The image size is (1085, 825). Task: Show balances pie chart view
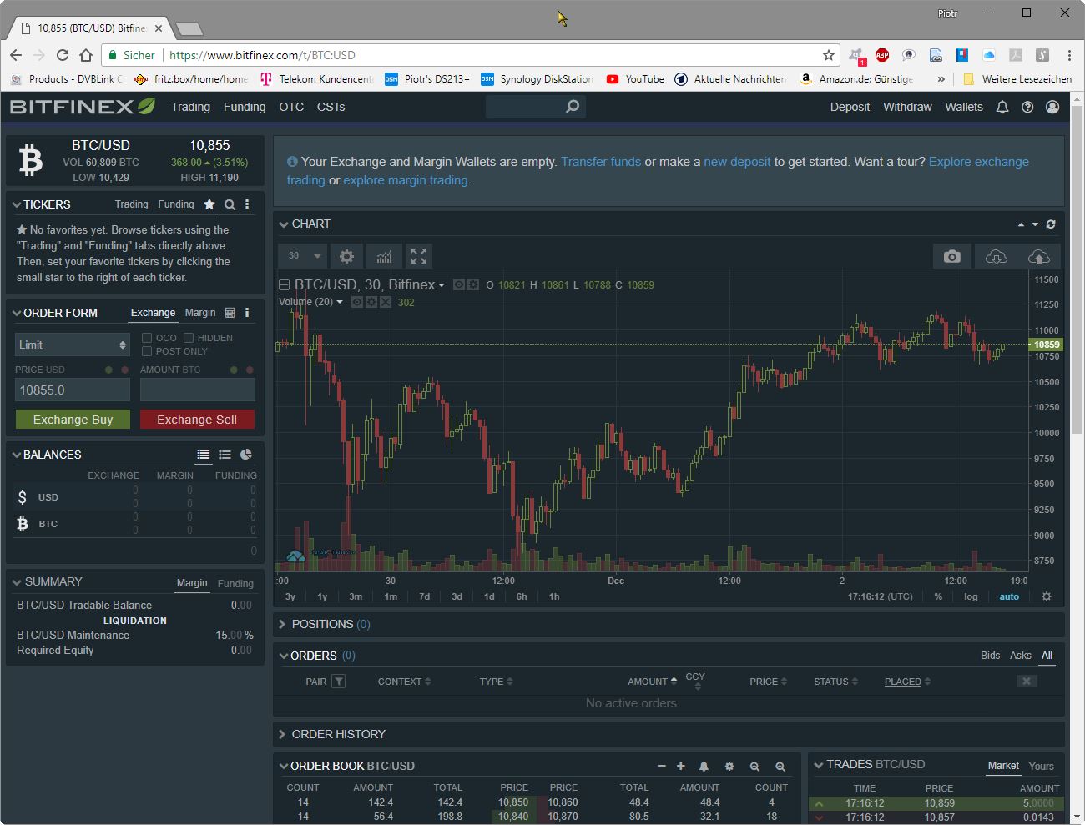click(246, 455)
